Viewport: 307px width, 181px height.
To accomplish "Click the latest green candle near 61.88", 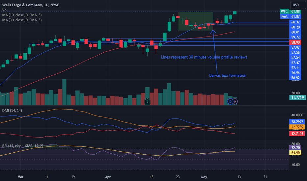I will 235,13.
